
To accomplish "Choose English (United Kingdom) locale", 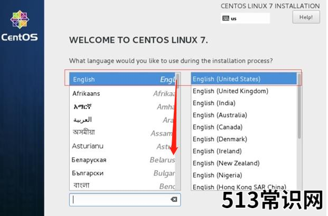I will coord(244,91).
